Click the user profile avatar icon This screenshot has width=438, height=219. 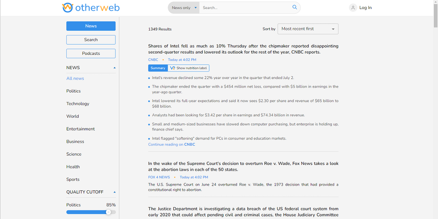353,8
